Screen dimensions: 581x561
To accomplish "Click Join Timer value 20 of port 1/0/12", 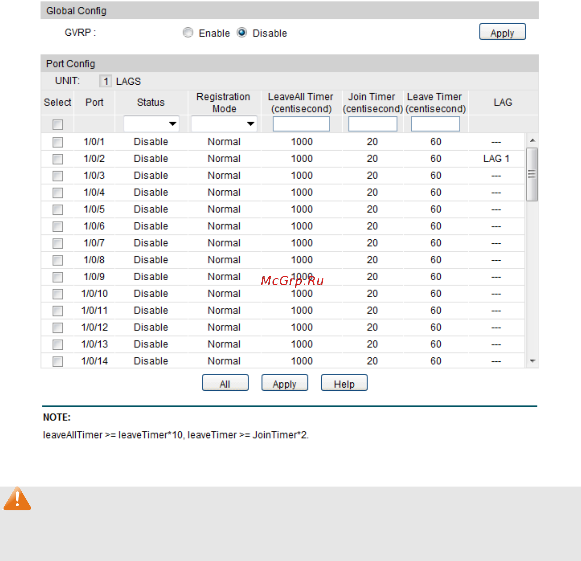I will coord(372,327).
